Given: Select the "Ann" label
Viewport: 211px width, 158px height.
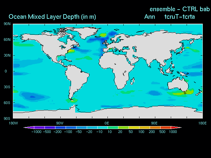Looking at the screenshot, I should click(x=150, y=16).
